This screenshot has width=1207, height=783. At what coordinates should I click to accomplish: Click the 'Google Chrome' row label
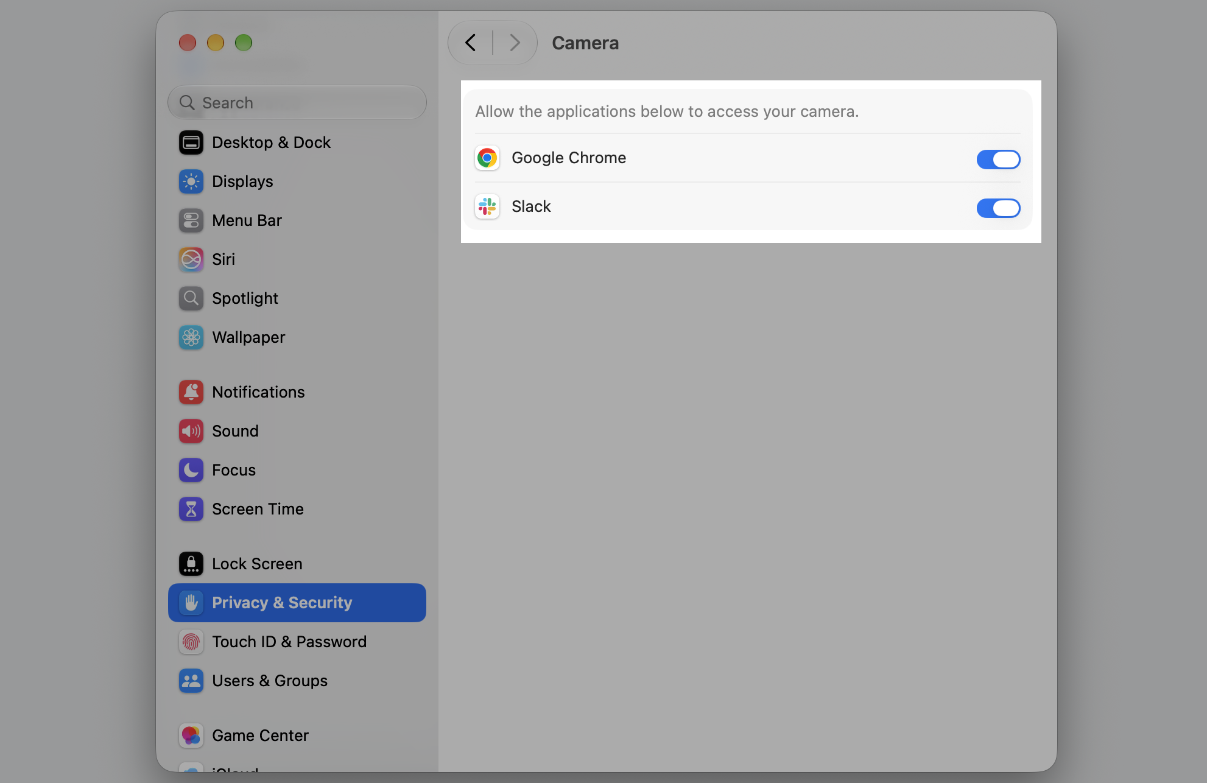569,158
